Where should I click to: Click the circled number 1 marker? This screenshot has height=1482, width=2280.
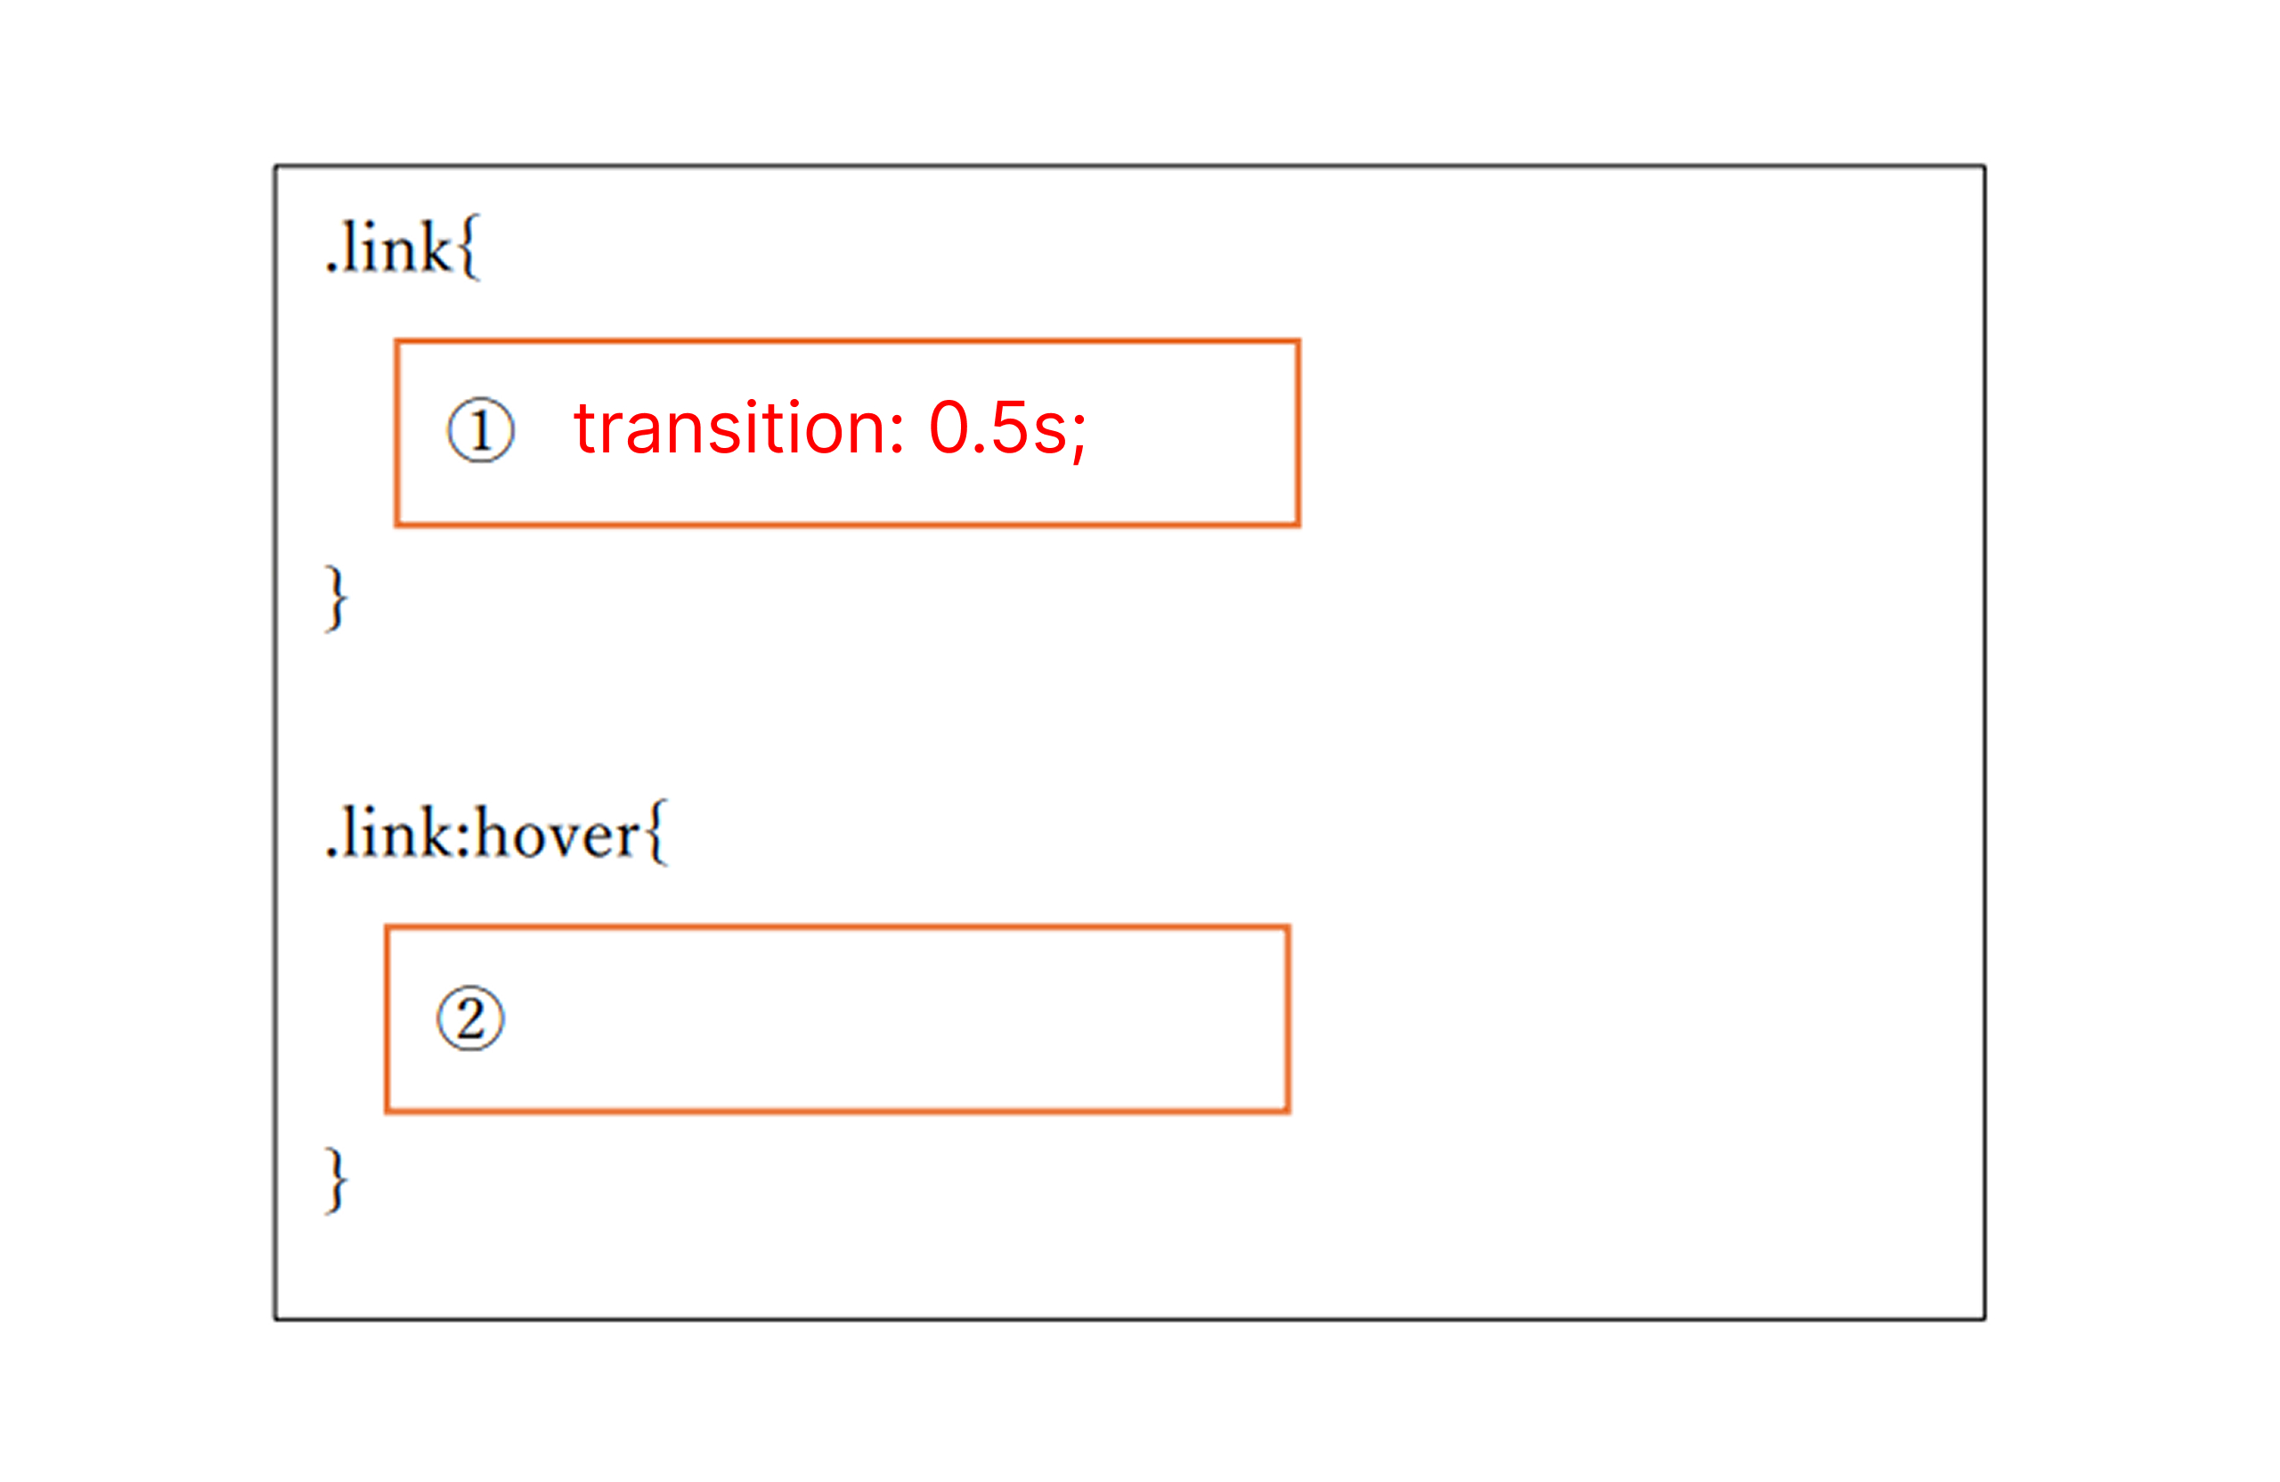tap(481, 429)
